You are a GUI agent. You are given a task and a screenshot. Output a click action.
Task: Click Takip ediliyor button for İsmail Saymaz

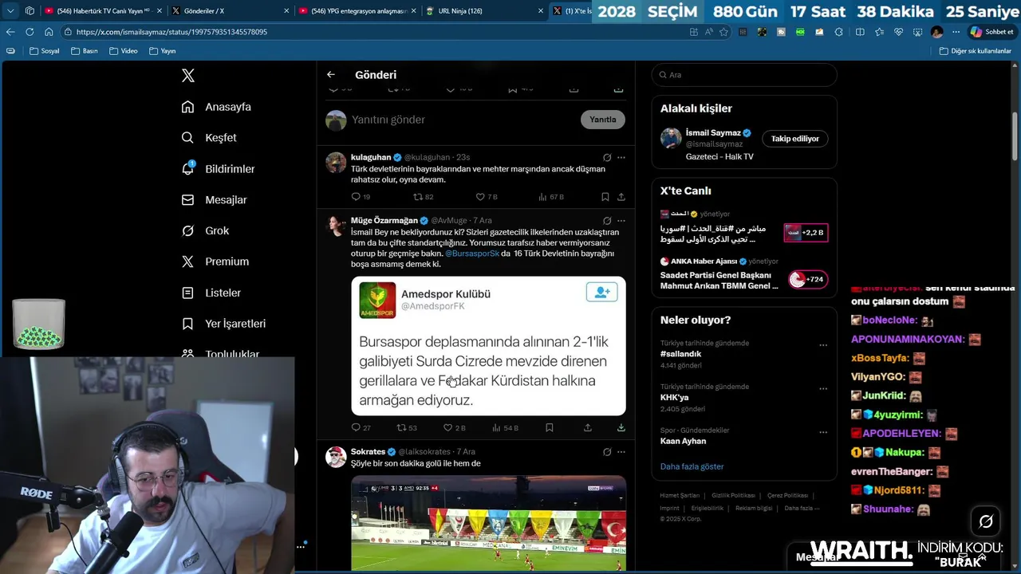(x=795, y=139)
